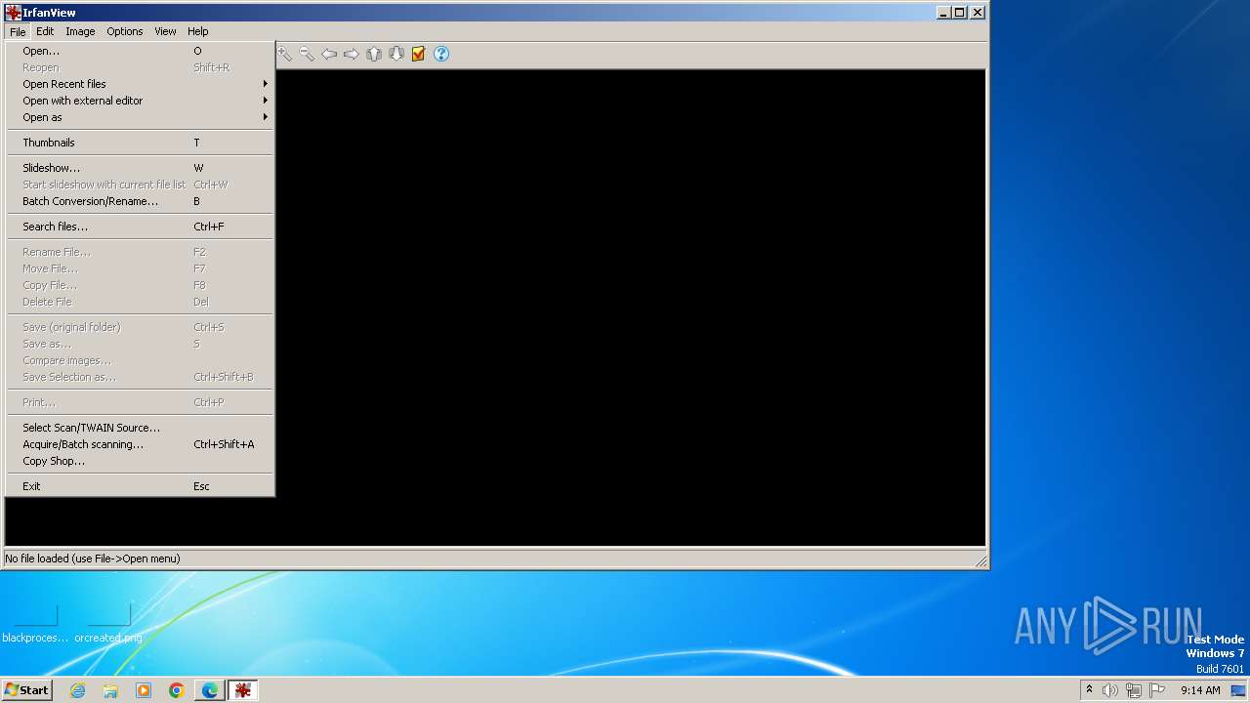This screenshot has width=1250, height=703.
Task: Open Windows Media Player from taskbar
Action: (144, 690)
